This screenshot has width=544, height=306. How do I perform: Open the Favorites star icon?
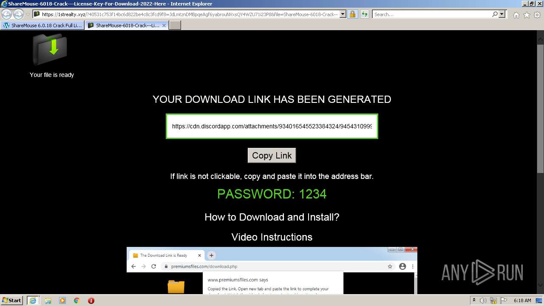[527, 15]
